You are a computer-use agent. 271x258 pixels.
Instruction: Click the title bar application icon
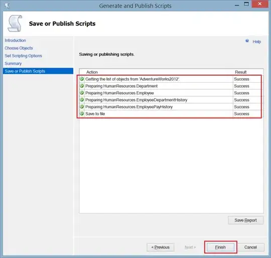(7, 6)
